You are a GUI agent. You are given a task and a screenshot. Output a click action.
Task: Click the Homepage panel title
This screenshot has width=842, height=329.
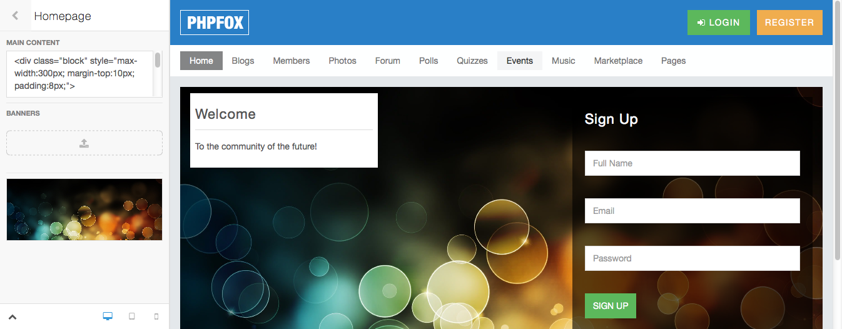pyautogui.click(x=63, y=16)
